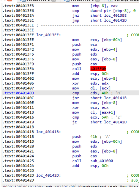This screenshot has height=187, width=139.
Task: Follow loc_40142D in the jz at 00401419
Action: click(115, 122)
